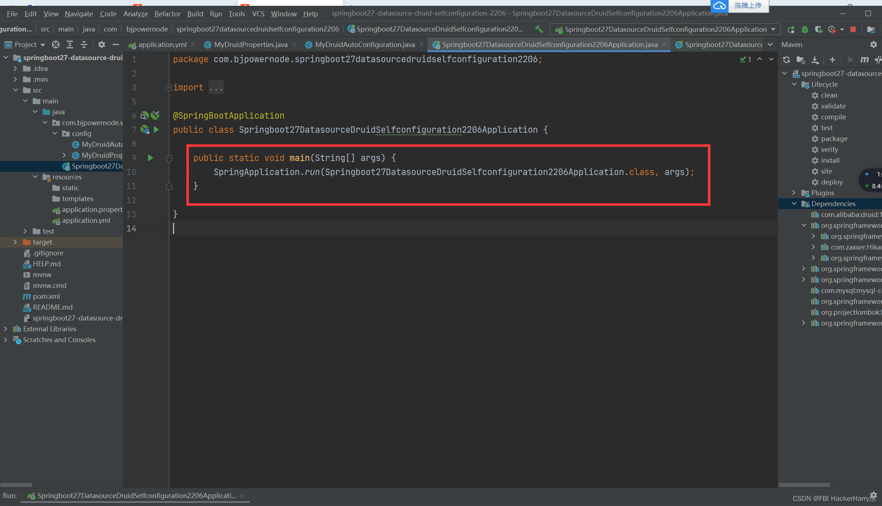Expand MyDruidProp class node in tree
The width and height of the screenshot is (882, 506).
pos(64,155)
